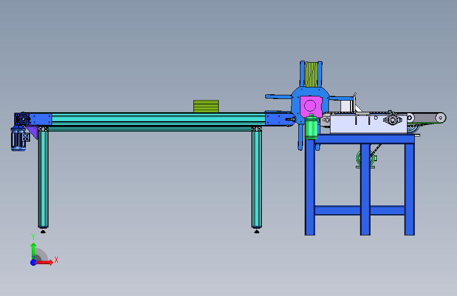Select the green pulley wheel under blue table
Viewport: 457px width, 296px height.
pos(365,159)
